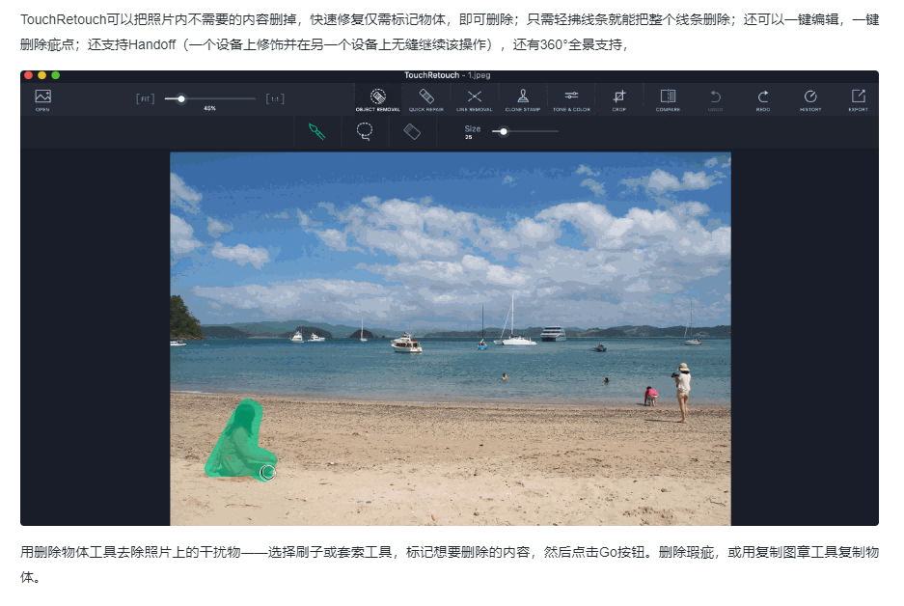The width and height of the screenshot is (904, 606).
Task: Choose the Line Removal tool
Action: click(x=475, y=99)
